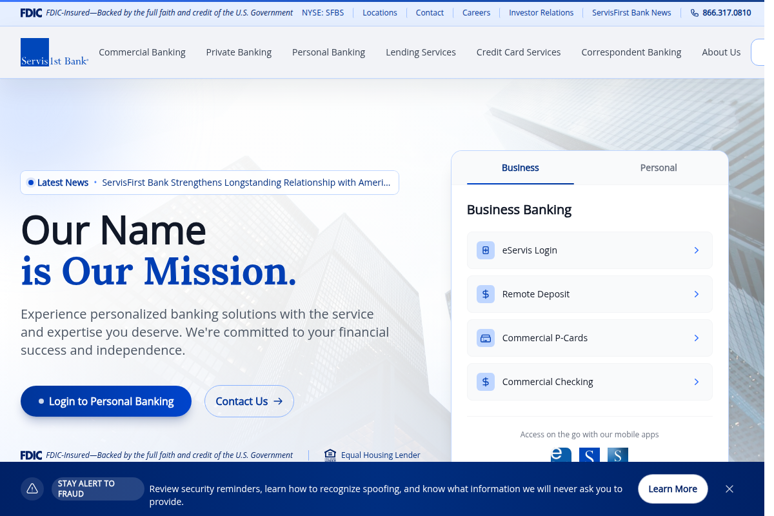Click Login to Personal Banking button
Viewport: 774px width, 516px height.
point(106,401)
